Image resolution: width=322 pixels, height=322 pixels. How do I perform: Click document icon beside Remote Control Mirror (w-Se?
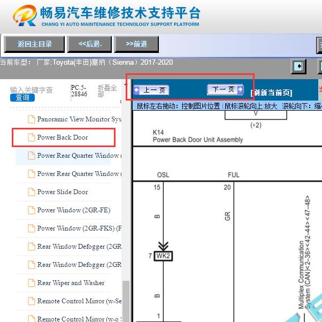pyautogui.click(x=32, y=301)
